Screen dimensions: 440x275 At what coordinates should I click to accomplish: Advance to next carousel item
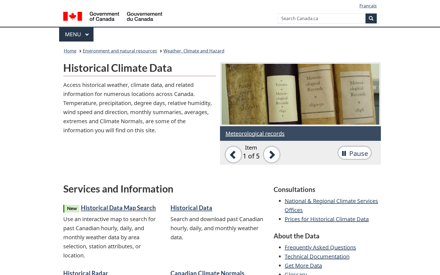[272, 155]
